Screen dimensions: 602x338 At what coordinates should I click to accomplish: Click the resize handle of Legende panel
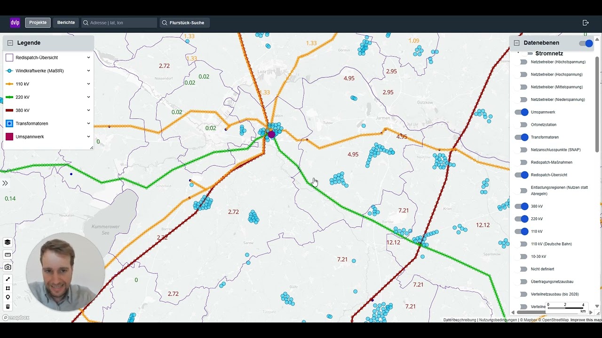(91, 147)
